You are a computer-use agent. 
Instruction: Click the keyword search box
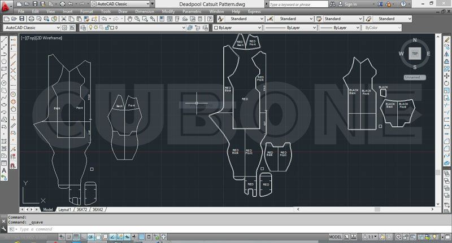(x=299, y=5)
